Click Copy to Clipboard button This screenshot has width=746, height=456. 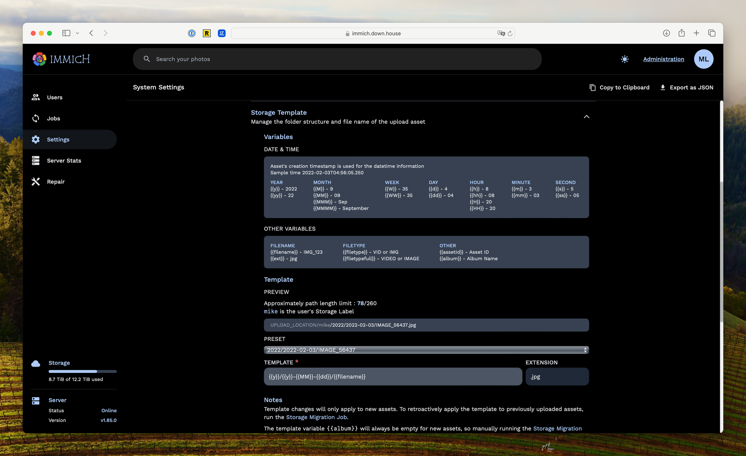(x=619, y=87)
